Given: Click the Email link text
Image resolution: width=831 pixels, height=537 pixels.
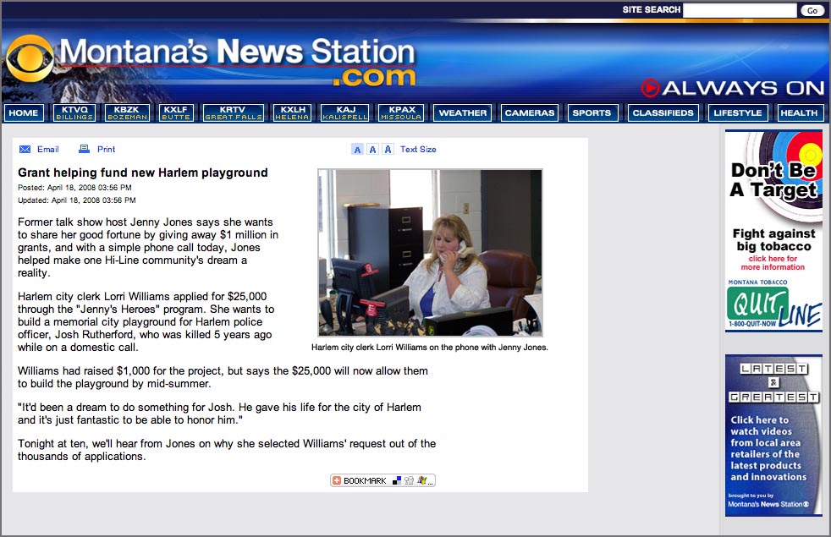Looking at the screenshot, I should (47, 150).
